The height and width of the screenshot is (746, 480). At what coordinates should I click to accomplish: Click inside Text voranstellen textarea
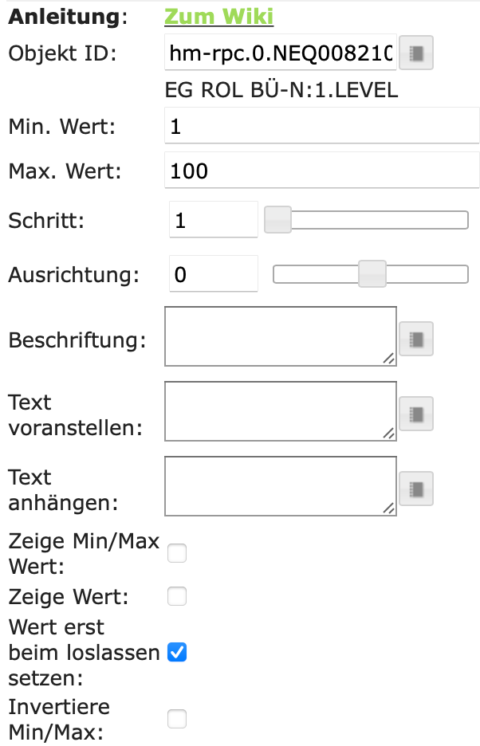[279, 410]
